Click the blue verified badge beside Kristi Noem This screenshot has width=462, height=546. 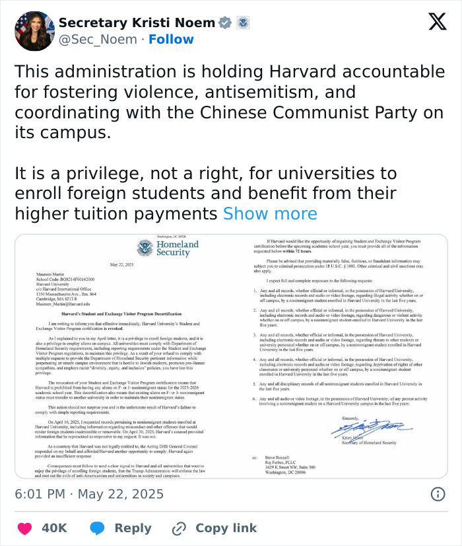click(226, 22)
